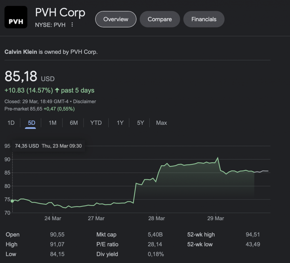The width and height of the screenshot is (290, 263).
Task: Select the 1D chart range
Action: tap(11, 123)
